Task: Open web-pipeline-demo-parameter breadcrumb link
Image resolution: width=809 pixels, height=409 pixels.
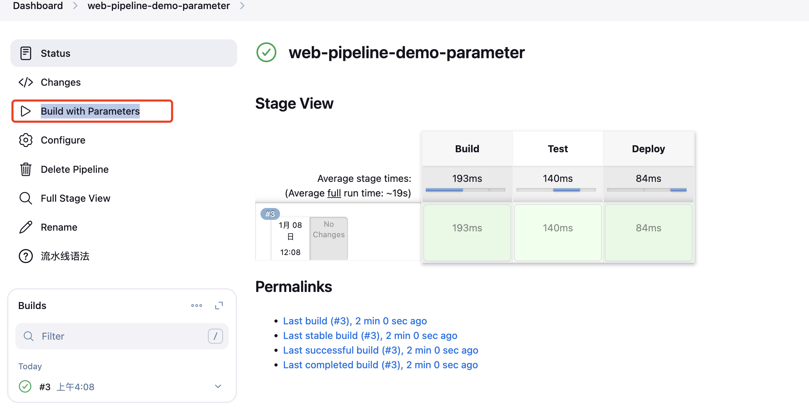Action: coord(159,6)
